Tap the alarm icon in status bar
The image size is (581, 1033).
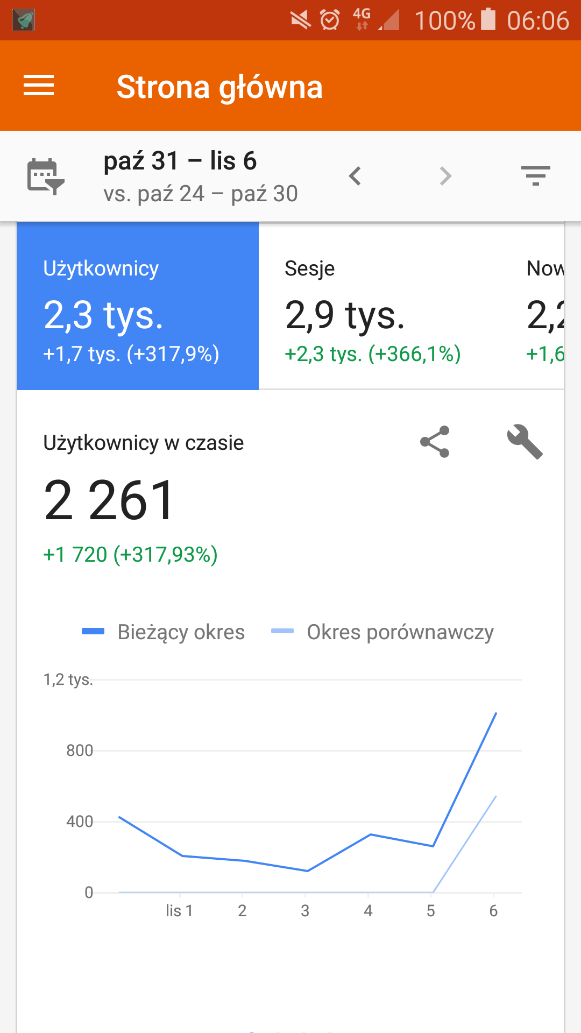330,20
